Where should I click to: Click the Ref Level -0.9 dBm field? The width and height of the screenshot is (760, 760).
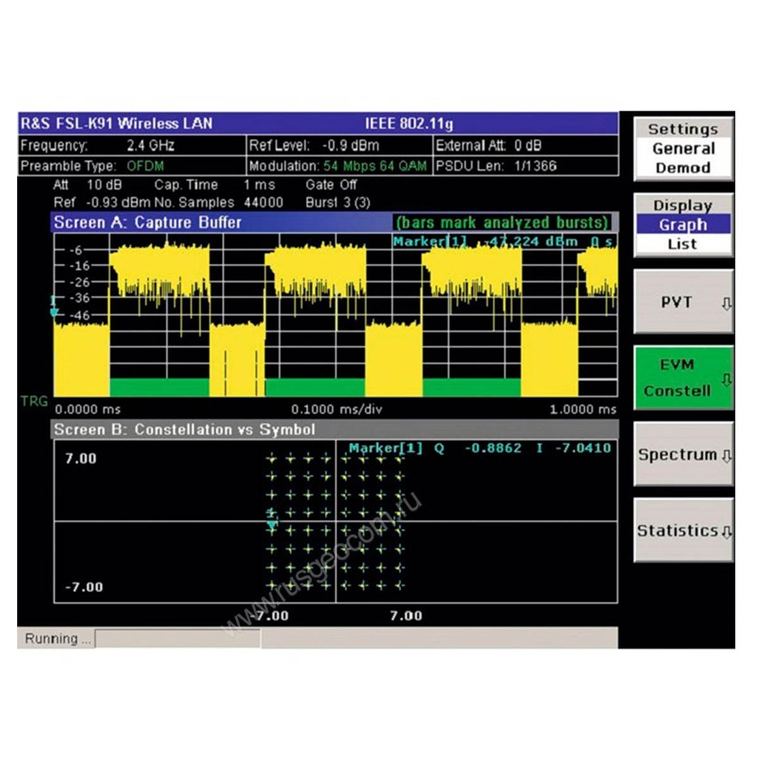click(338, 146)
